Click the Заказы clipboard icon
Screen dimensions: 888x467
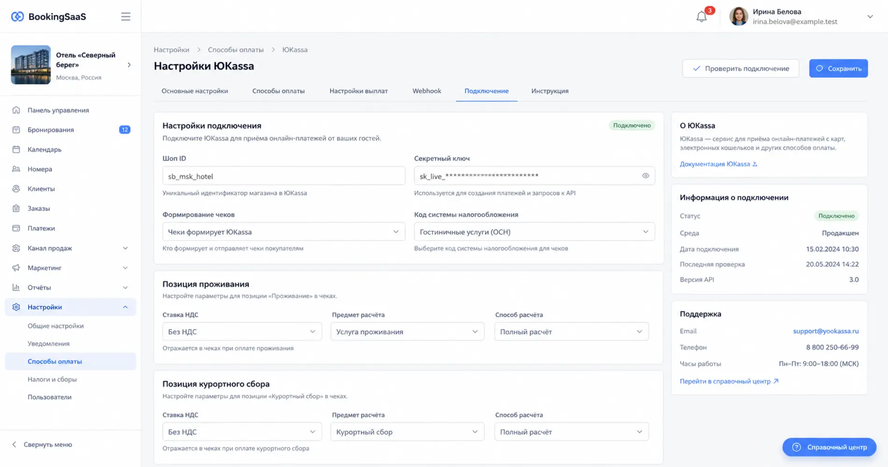click(16, 208)
